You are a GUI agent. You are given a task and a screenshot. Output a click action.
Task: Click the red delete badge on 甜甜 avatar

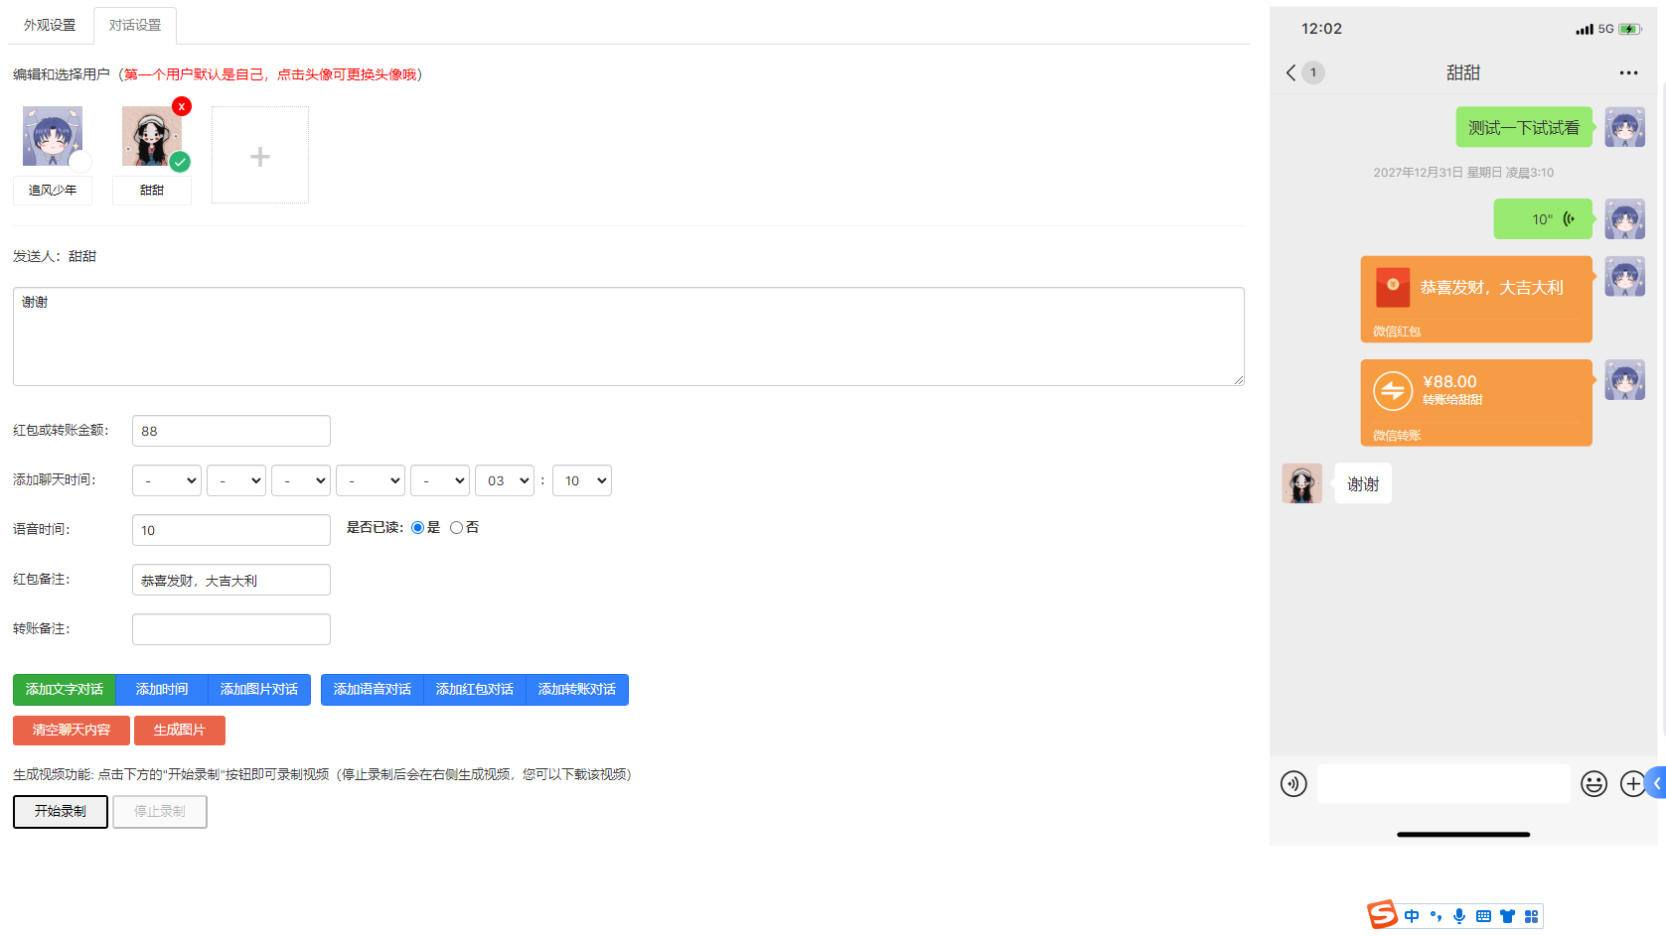click(x=182, y=106)
